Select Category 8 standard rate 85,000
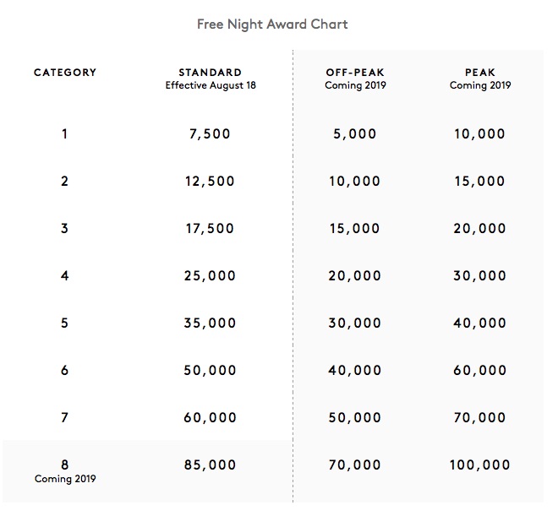The width and height of the screenshot is (558, 516). 210,464
